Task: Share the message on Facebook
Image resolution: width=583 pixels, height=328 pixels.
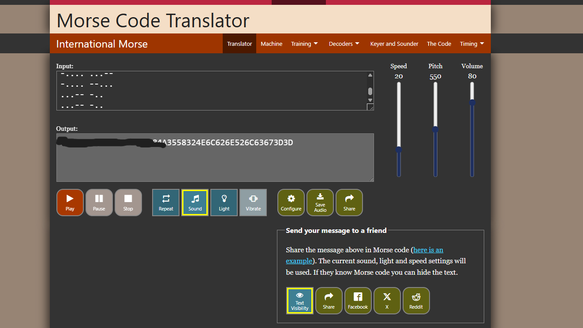Action: (358, 300)
